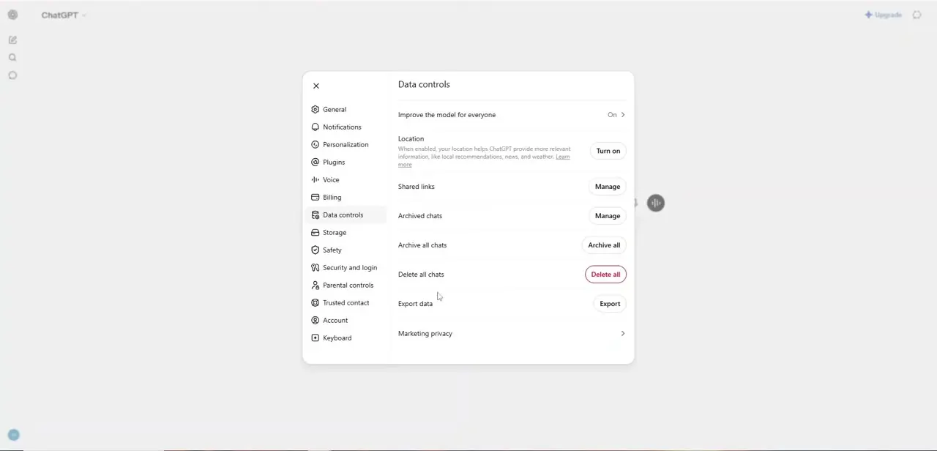937x451 pixels.
Task: Click the 'Export data' label
Action: (x=415, y=304)
